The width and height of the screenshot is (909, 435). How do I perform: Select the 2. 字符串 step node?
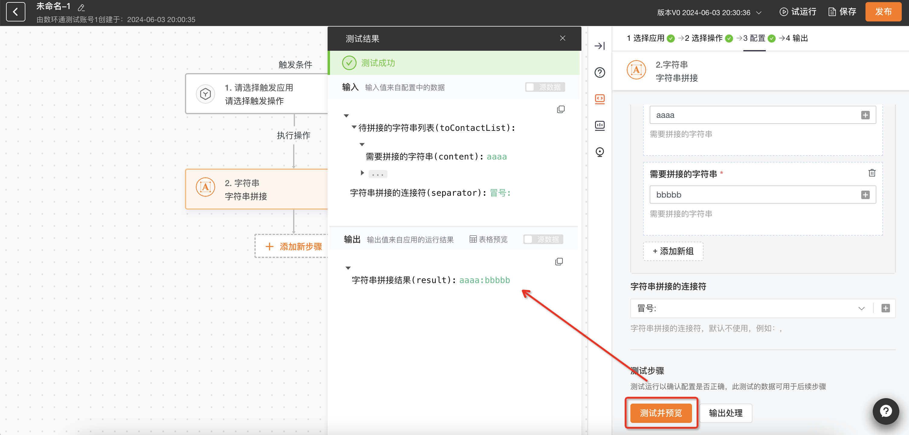pos(257,189)
